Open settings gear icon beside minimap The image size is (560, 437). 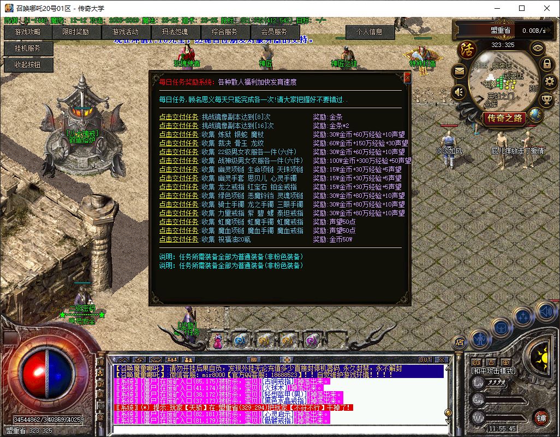550,81
